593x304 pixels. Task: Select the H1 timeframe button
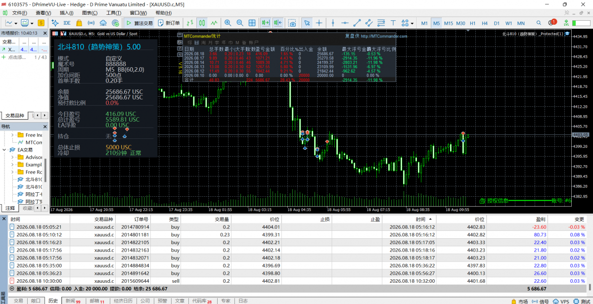[x=472, y=23]
